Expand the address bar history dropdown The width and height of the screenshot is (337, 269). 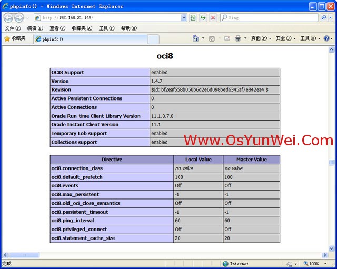click(184, 18)
